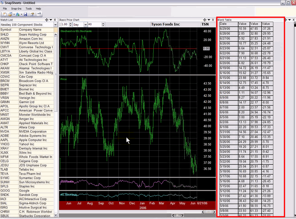
Task: Expand the Open icon's dropdown arrow
Action: [x=14, y=14]
